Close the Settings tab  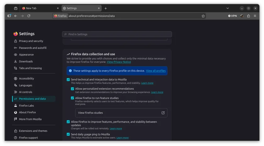[x=99, y=8]
